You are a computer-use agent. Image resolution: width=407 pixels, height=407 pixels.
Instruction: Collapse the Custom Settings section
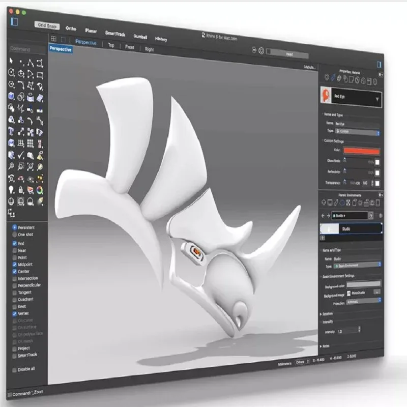click(323, 140)
